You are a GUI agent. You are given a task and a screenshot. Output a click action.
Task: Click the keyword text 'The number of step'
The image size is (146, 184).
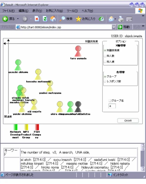click(x=35, y=152)
